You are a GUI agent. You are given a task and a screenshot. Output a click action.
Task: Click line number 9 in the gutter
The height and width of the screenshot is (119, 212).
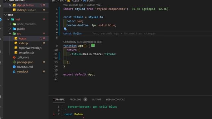pyautogui.click(x=57, y=46)
